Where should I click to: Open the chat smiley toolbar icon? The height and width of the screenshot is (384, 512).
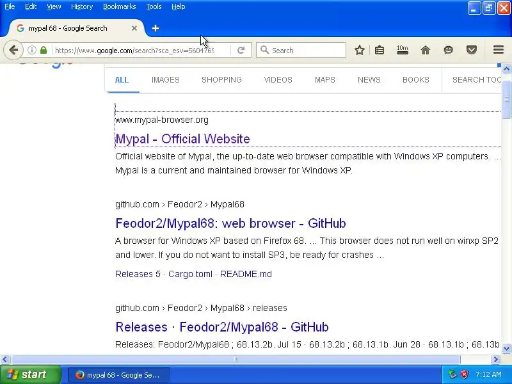pyautogui.click(x=449, y=50)
